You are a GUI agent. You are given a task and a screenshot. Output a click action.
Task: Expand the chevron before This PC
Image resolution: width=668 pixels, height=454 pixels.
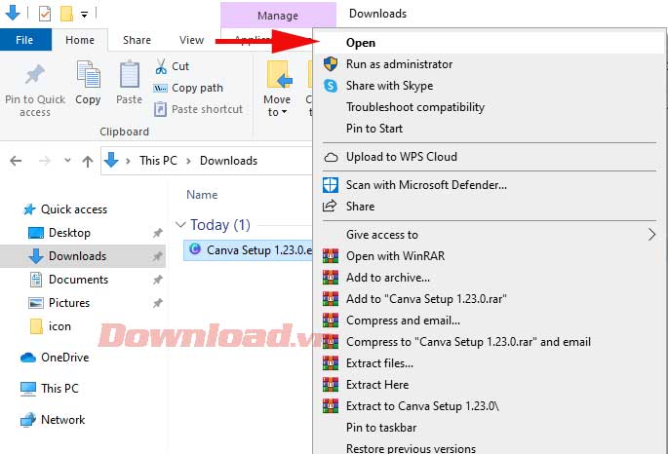(128, 162)
